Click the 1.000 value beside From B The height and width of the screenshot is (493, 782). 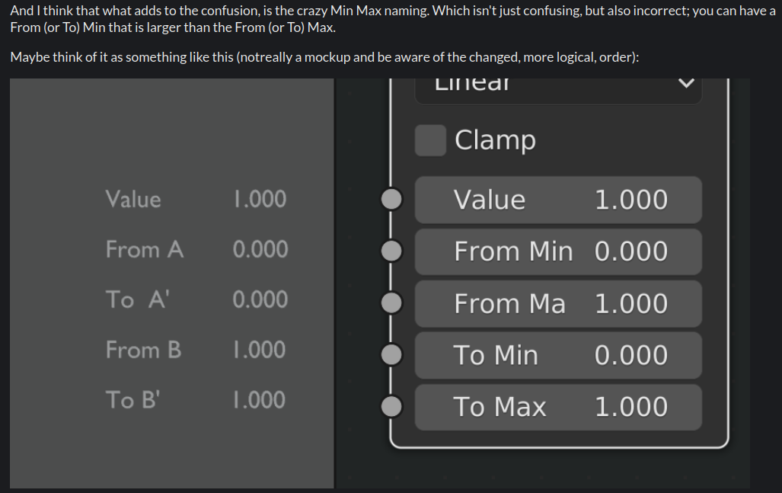260,350
